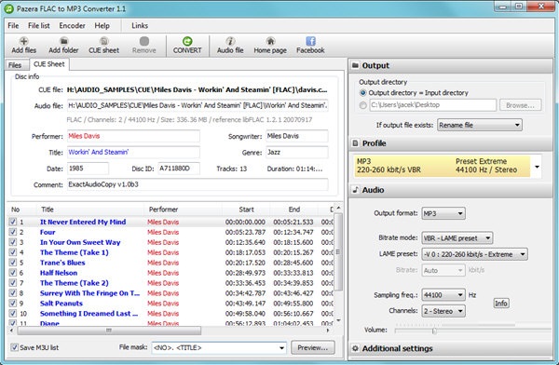
Task: Open Audio file info icon
Action: click(x=230, y=41)
